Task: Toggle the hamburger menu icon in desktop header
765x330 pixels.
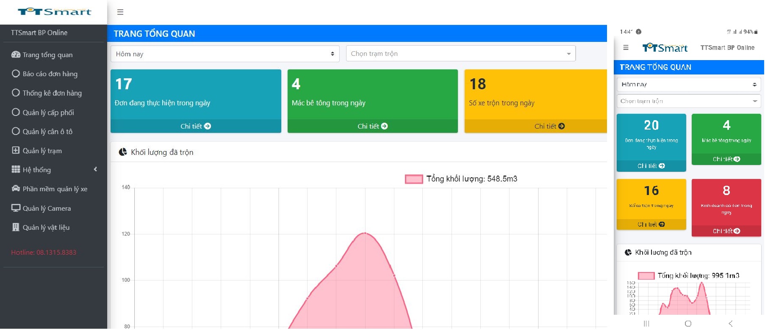Action: click(x=120, y=12)
